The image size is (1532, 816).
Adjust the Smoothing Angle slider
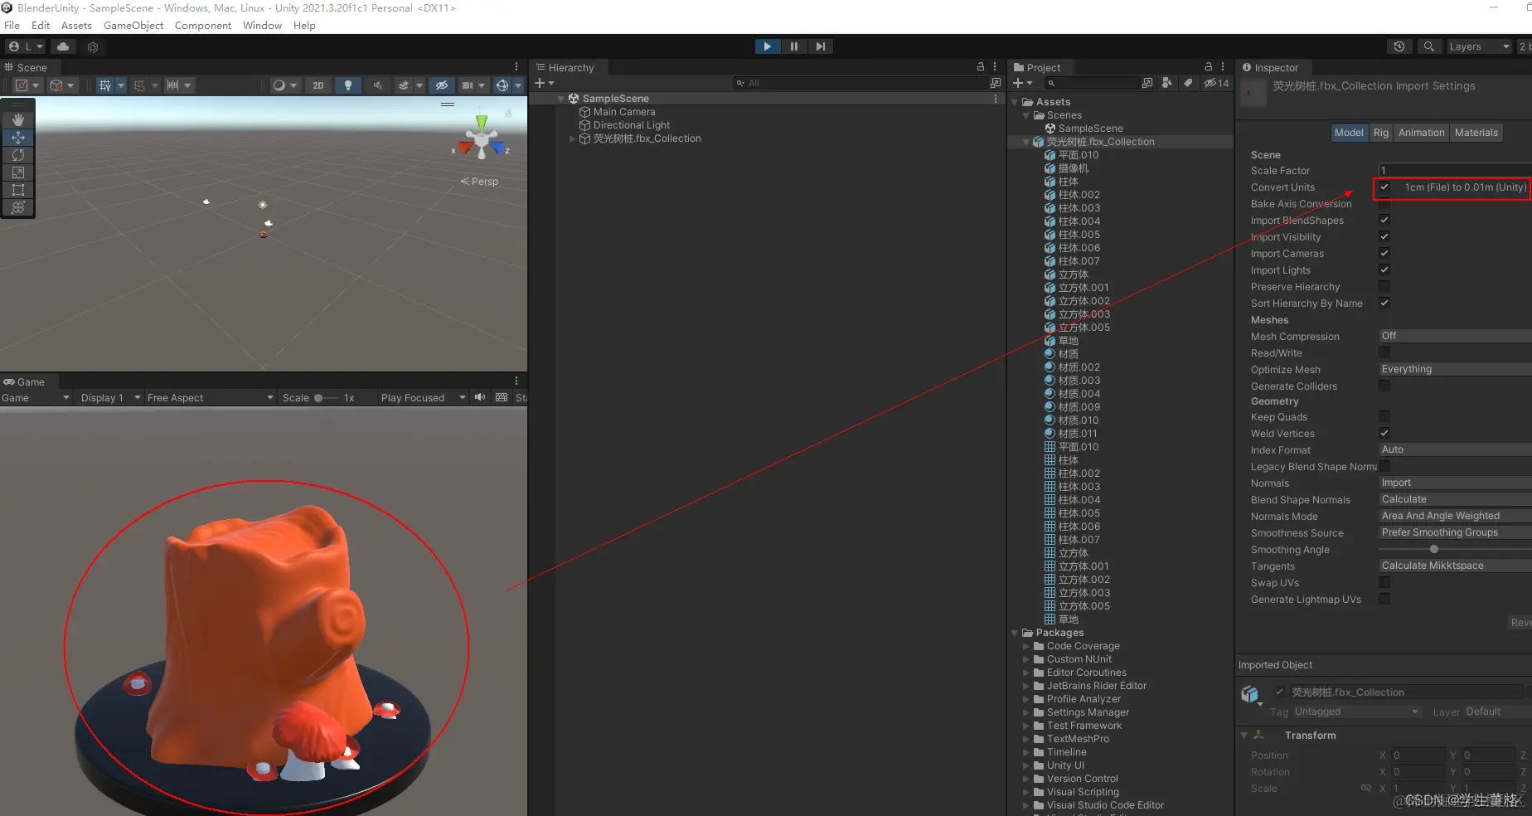point(1455,549)
